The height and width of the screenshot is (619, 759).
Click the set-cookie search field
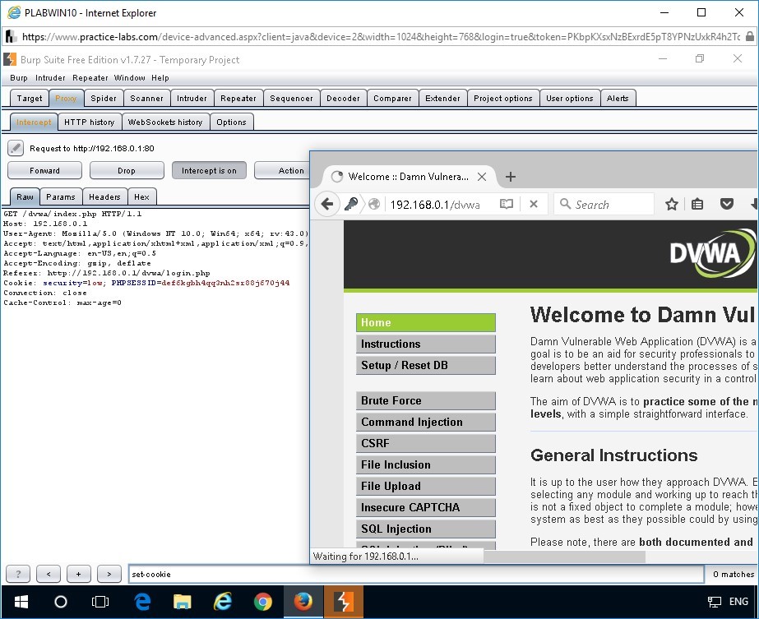pyautogui.click(x=415, y=574)
